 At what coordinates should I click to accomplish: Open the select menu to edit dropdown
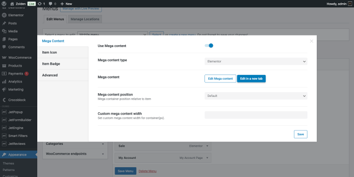click(x=113, y=34)
